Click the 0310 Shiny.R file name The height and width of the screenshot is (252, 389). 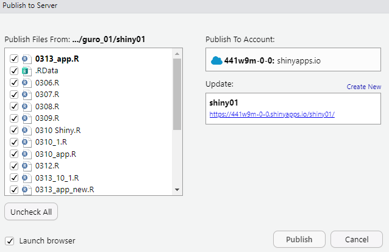coord(58,131)
